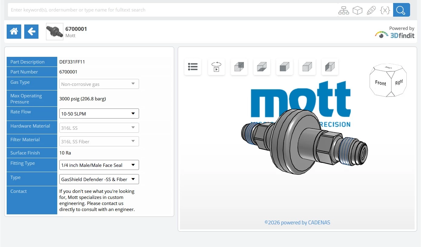Open the variable search braces icon
This screenshot has width=421, height=247.
385,10
